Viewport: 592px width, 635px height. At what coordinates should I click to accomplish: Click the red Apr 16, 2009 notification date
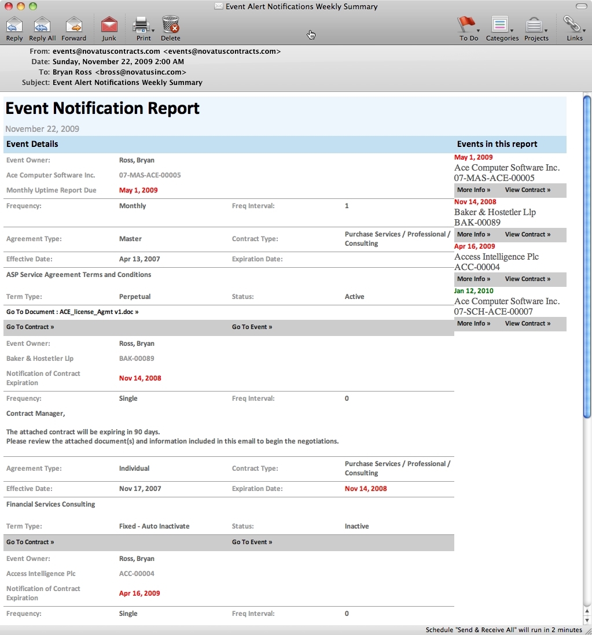point(139,593)
